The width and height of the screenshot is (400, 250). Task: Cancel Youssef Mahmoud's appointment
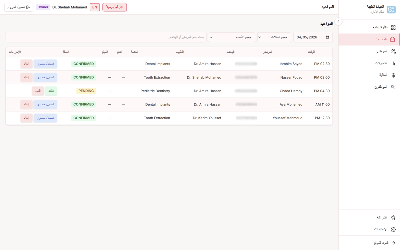(26, 118)
